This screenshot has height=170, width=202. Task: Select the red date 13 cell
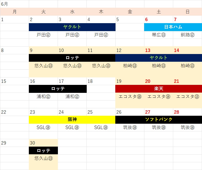[159, 50]
